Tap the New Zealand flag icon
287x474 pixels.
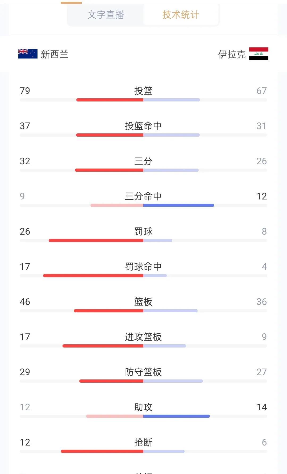[x=28, y=54]
